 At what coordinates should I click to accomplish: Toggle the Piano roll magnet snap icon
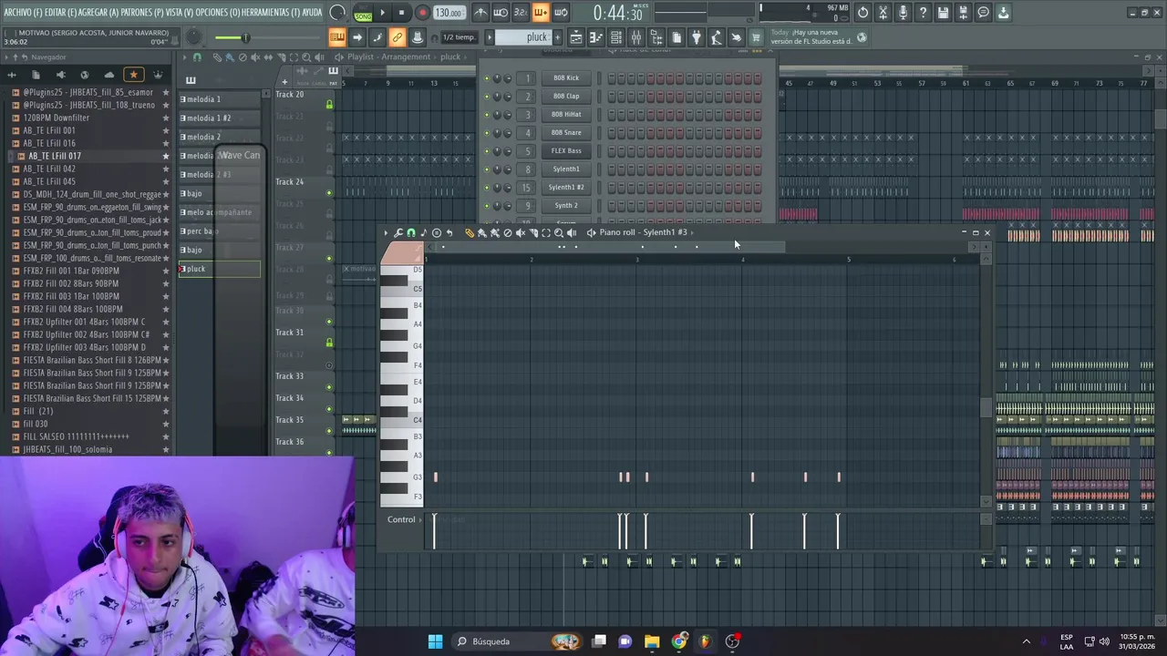point(411,233)
